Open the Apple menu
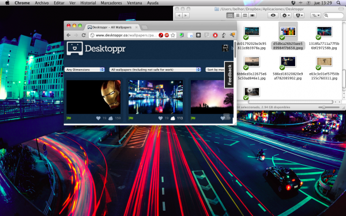 [7, 3]
